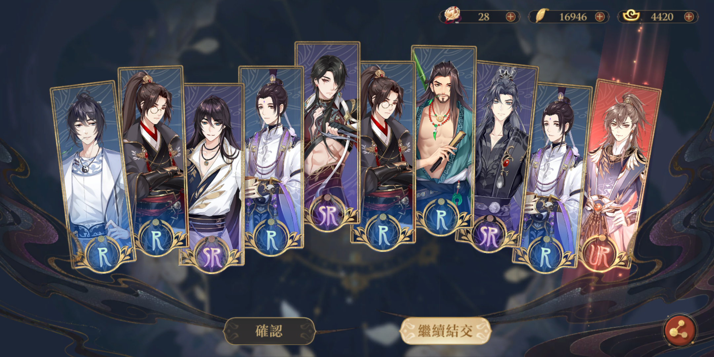Screen dimensions: 714x357
Task: Confirm results with 確認 button
Action: [x=269, y=331]
